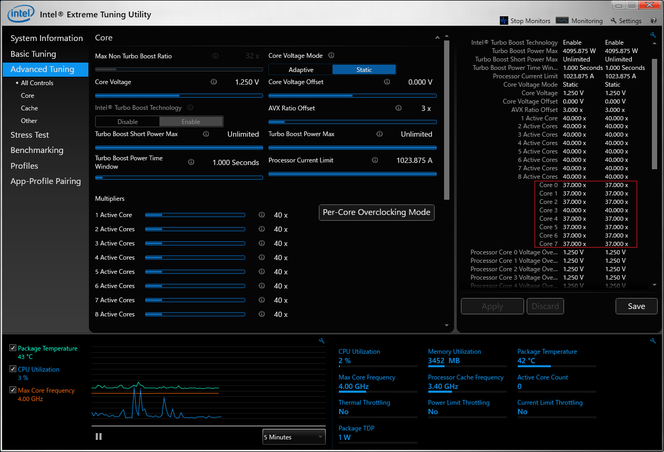Click info icon for Processor Current Limit
The image size is (664, 452).
coord(375,160)
